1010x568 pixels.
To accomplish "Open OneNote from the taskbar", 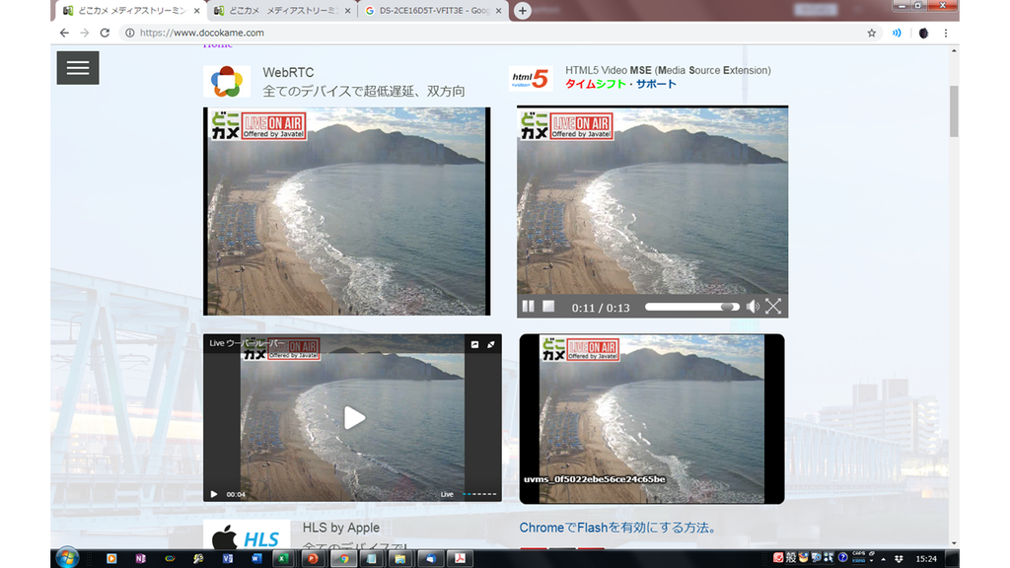I will tap(140, 558).
